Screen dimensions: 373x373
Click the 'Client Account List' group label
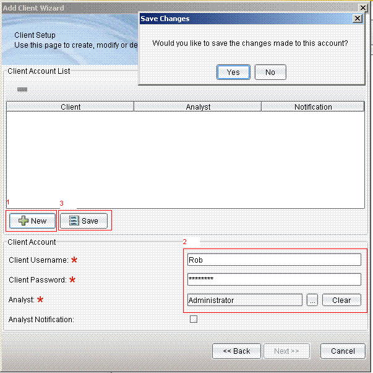39,71
